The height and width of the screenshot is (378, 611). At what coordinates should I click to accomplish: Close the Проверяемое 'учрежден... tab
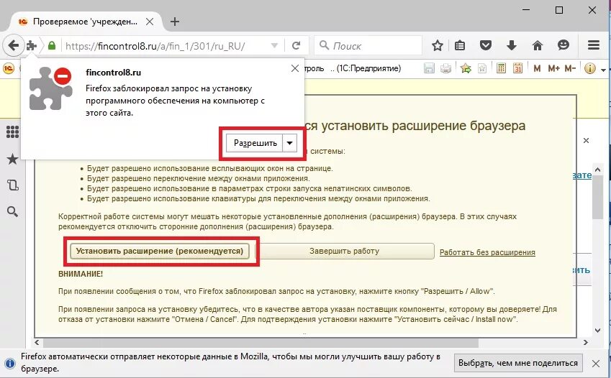click(150, 22)
